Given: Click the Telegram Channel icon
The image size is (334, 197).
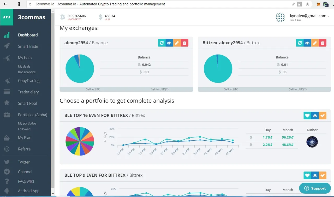Looking at the screenshot, I should tap(7, 172).
